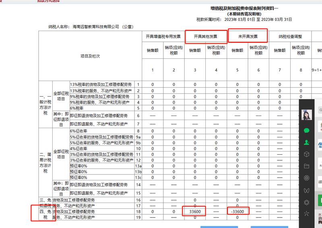Click the 纳税检查调整 column header
Screen dimensions: 322x228
[x=290, y=37]
